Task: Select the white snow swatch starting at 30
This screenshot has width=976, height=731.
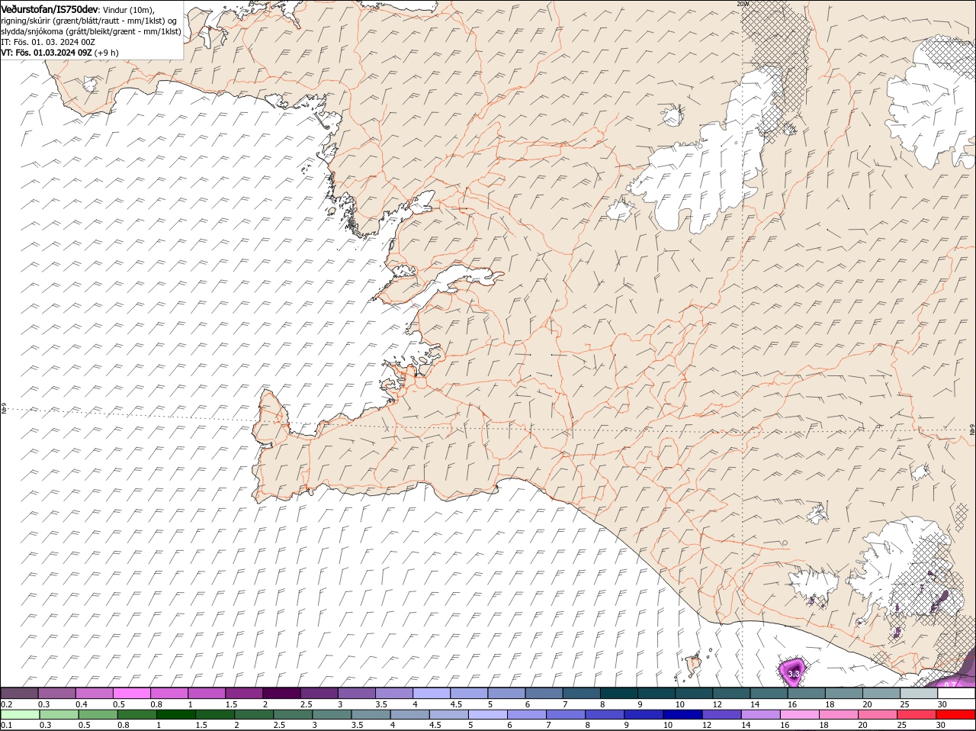Action: [x=956, y=693]
